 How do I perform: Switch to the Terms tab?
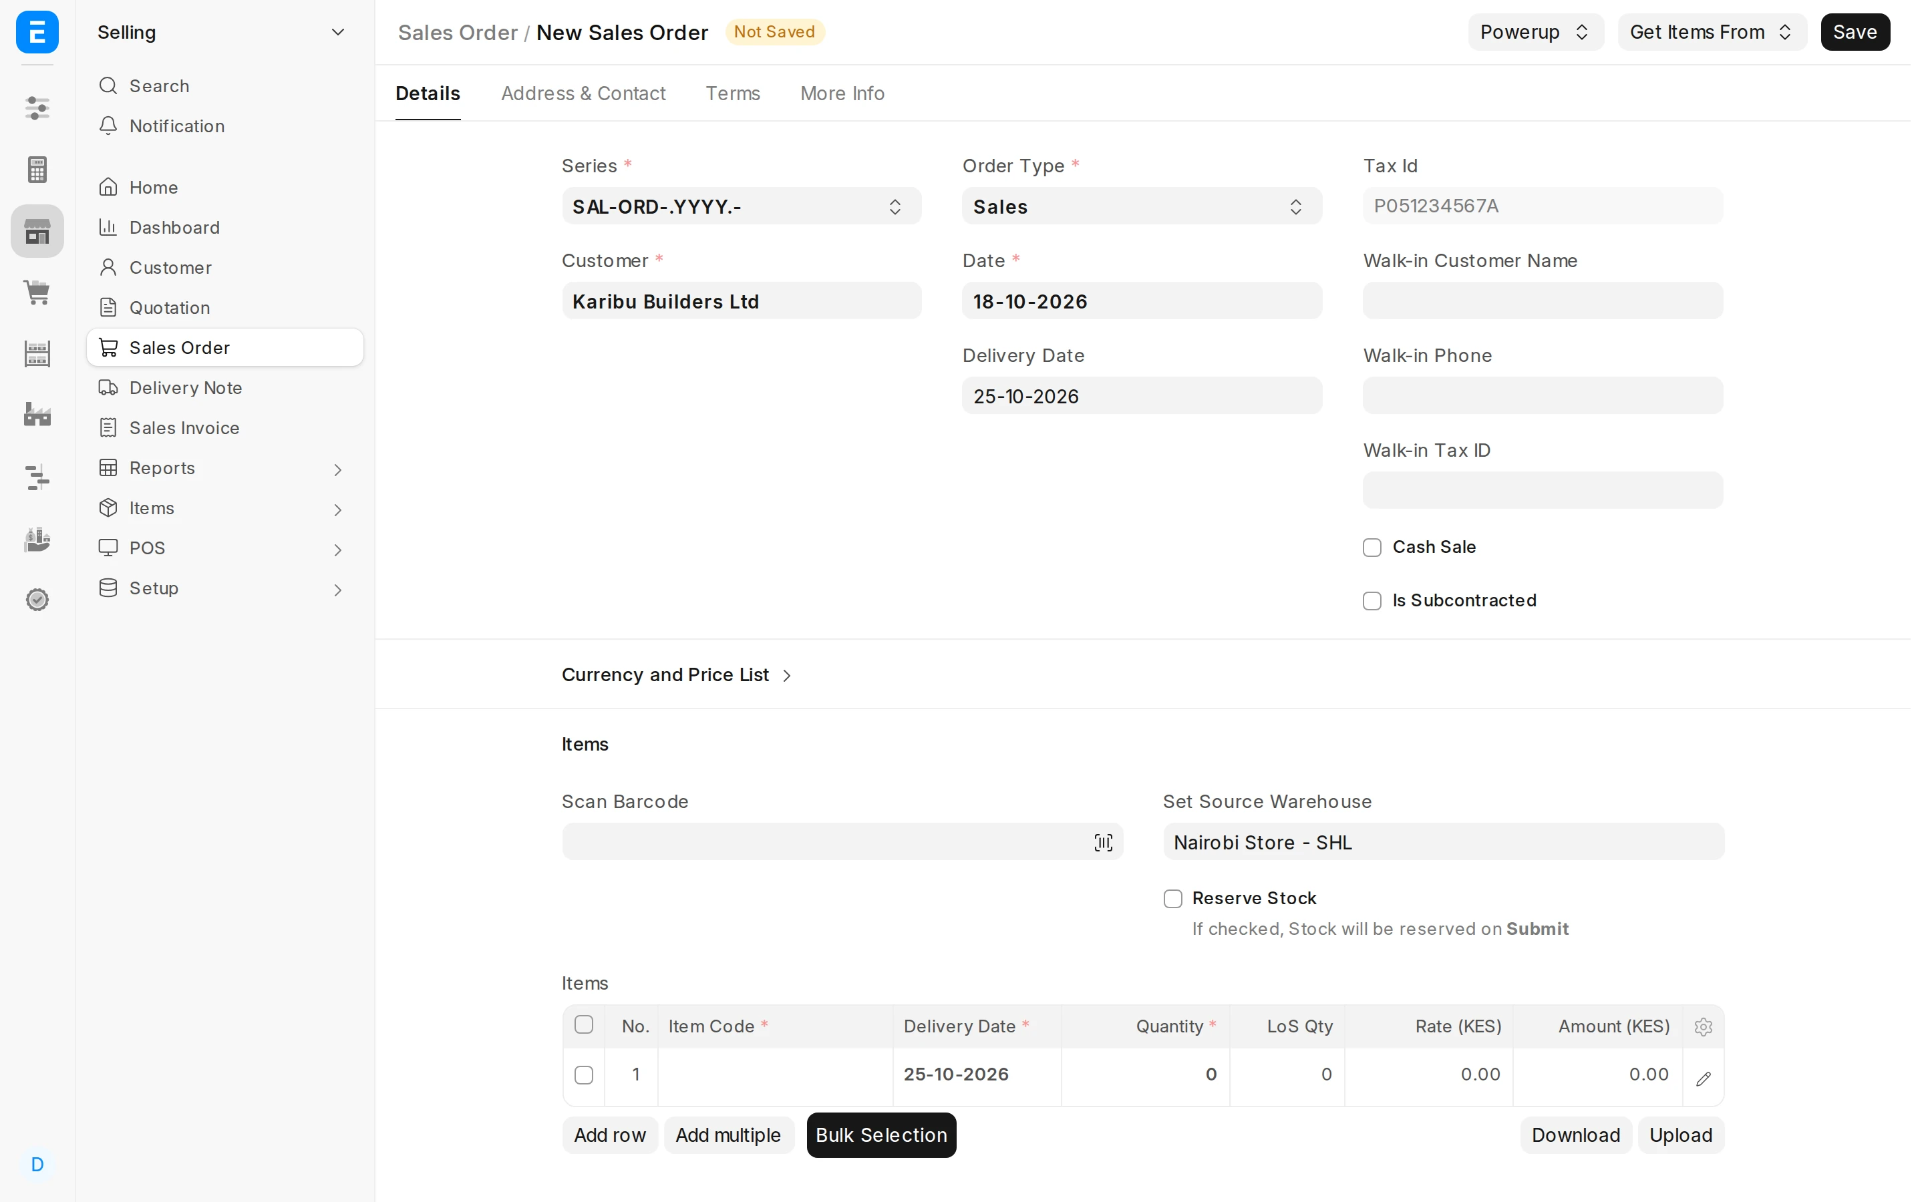[x=732, y=93]
